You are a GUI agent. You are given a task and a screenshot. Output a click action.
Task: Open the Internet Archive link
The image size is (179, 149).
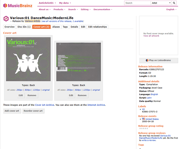coord(96,105)
